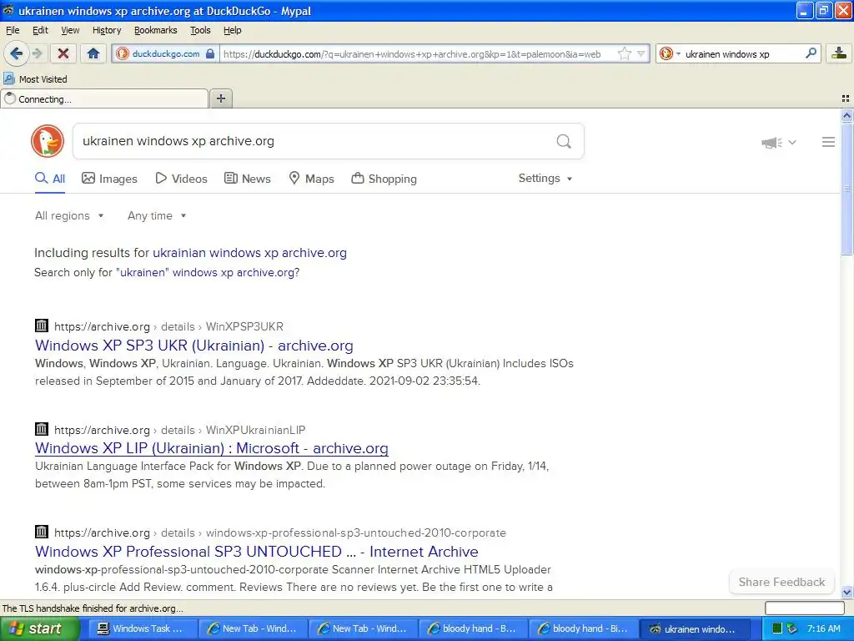Open Windows XP SP3 UKR (Ukrainian) result
The width and height of the screenshot is (854, 641).
tap(193, 346)
